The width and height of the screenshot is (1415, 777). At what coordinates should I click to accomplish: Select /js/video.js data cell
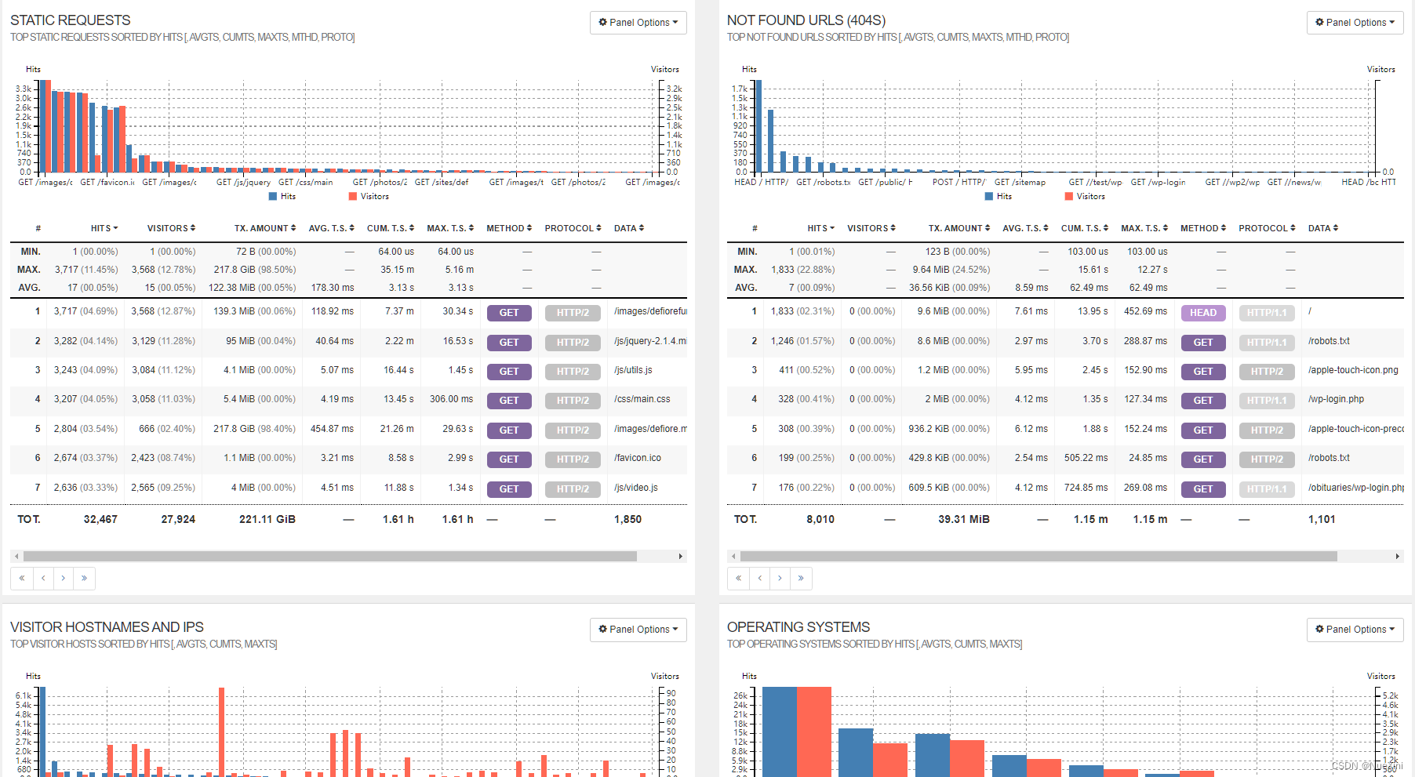(636, 488)
